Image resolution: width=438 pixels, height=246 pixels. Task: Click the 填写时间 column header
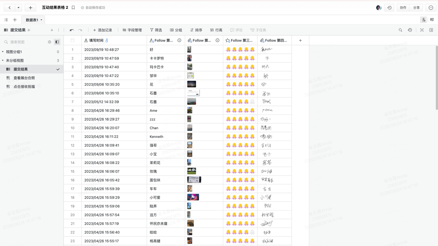(x=114, y=40)
